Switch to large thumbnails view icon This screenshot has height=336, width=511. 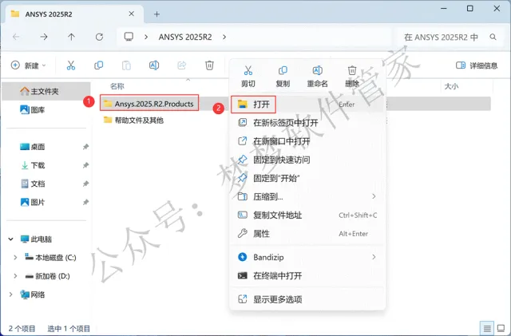click(501, 328)
